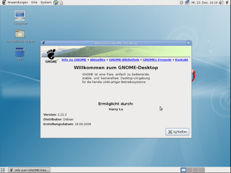This screenshot has width=231, height=173.
Task: Click the Schließen button
Action: 177,132
